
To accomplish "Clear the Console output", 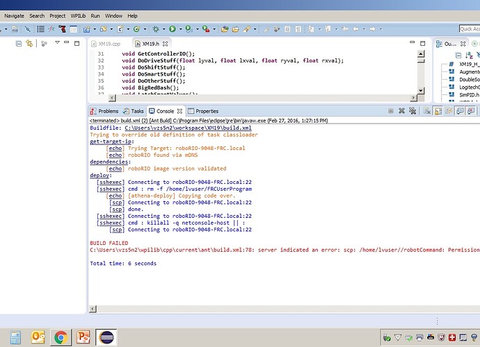I will [427, 111].
